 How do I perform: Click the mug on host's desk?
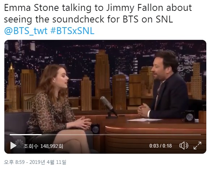(x=190, y=116)
